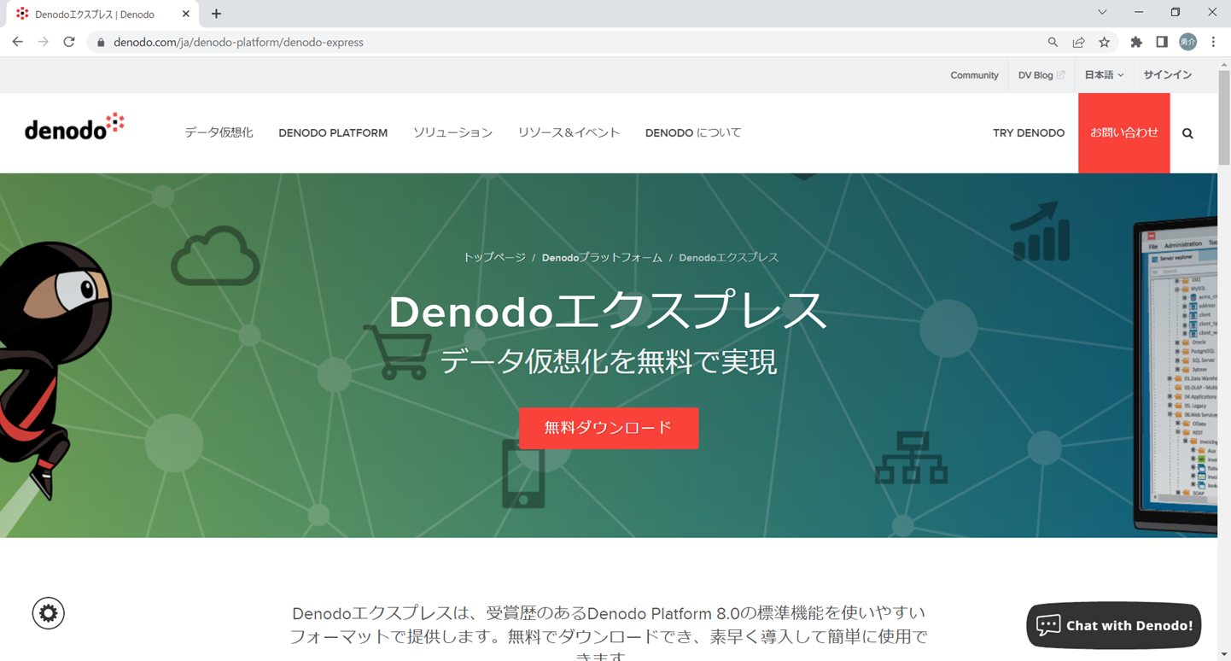Open the ソリューション navigation menu
This screenshot has width=1231, height=661.
point(452,132)
